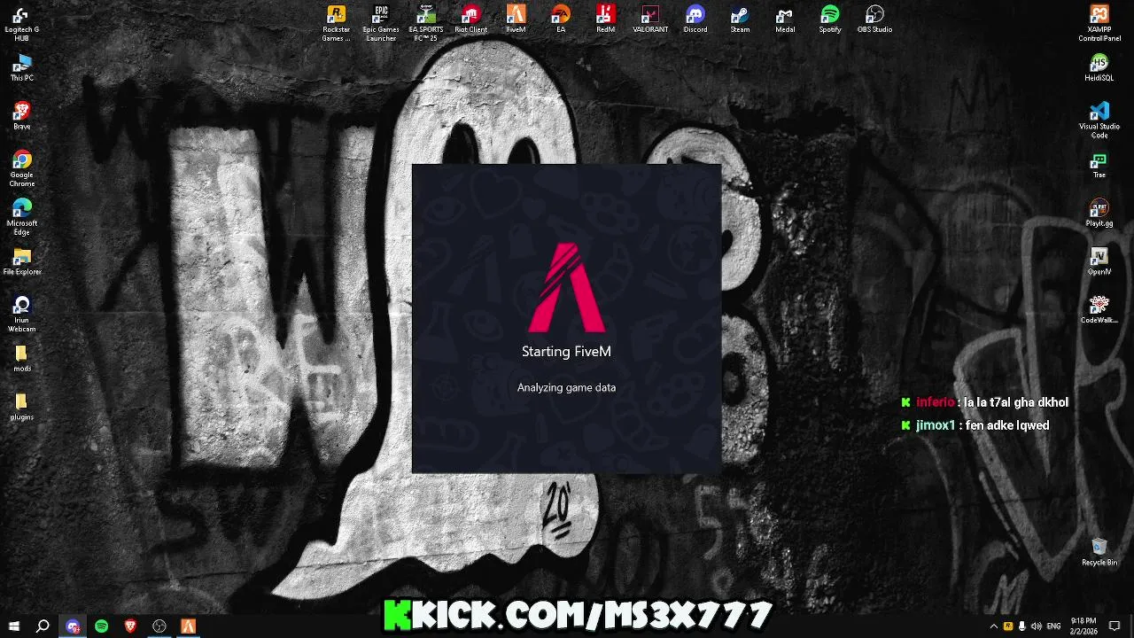1134x638 pixels.
Task: Switch to Discord in the taskbar
Action: (73, 626)
